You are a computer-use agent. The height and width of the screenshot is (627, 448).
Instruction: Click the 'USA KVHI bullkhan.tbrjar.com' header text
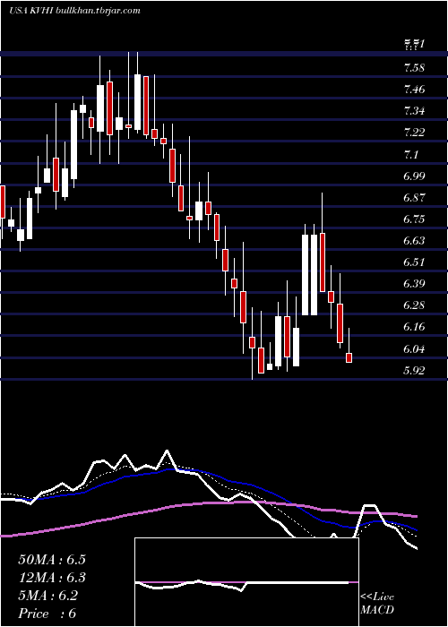pos(74,11)
